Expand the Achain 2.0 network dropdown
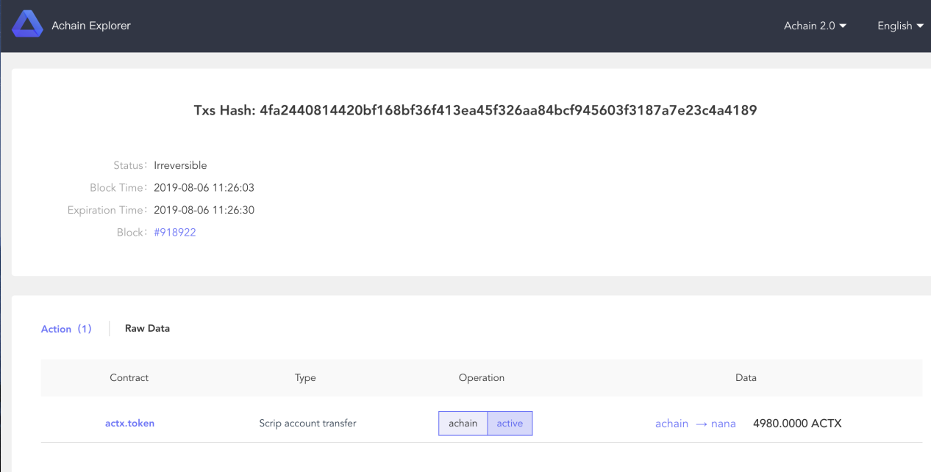 pyautogui.click(x=816, y=26)
